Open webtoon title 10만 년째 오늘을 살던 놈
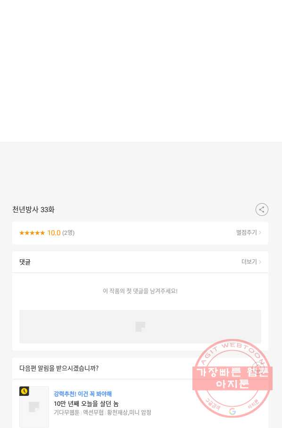Viewport: 282px width, 428px height. coord(86,404)
